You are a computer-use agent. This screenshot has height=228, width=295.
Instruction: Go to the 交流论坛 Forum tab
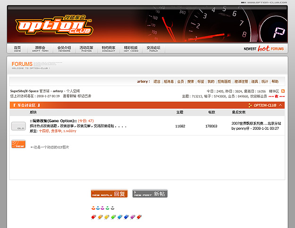pos(153,49)
